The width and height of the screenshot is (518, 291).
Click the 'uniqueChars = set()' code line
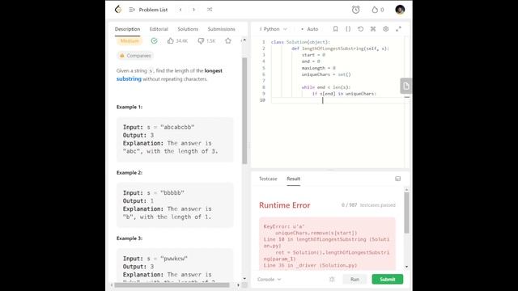pyautogui.click(x=325, y=74)
